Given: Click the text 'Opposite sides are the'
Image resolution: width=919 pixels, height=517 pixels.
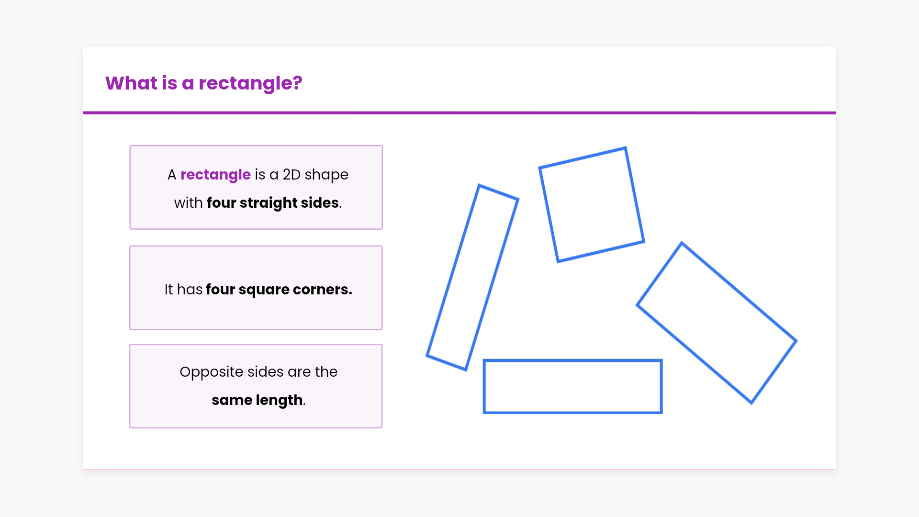Looking at the screenshot, I should click(258, 372).
